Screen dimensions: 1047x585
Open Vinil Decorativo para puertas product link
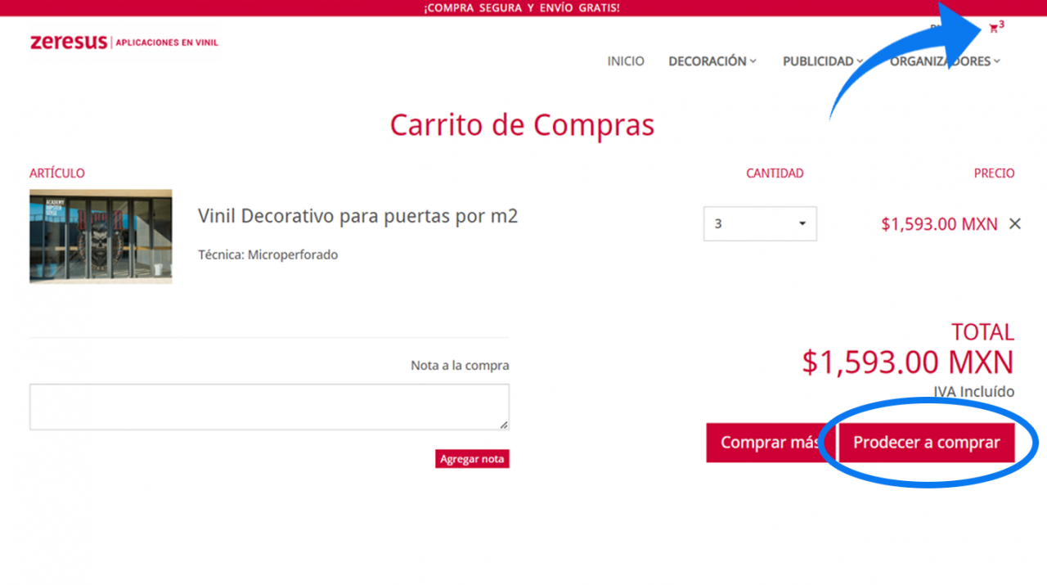(x=357, y=216)
